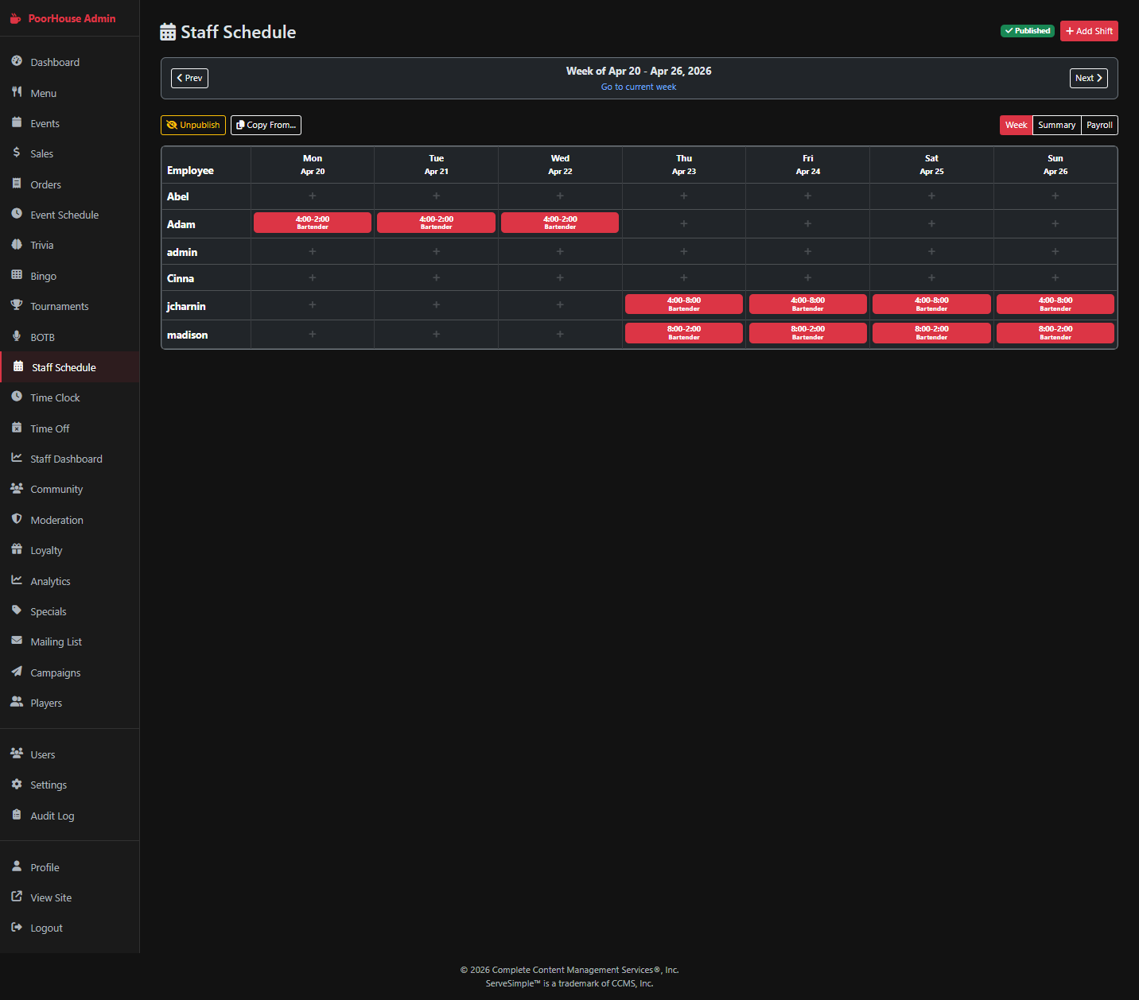Open Adam's Tuesday 4:00-2:00 shift

pos(436,223)
